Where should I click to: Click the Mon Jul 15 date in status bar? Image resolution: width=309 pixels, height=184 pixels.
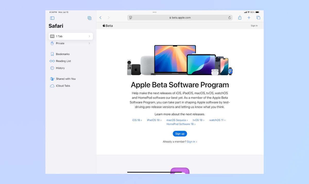pos(63,12)
